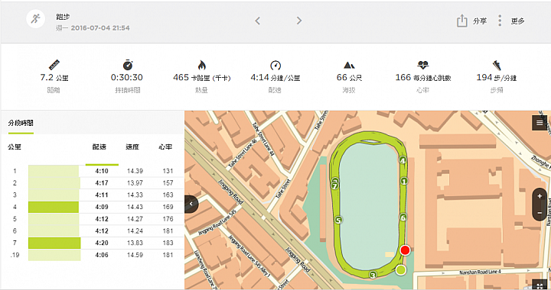Click the share upload icon
This screenshot has height=290, width=551.
[x=461, y=21]
